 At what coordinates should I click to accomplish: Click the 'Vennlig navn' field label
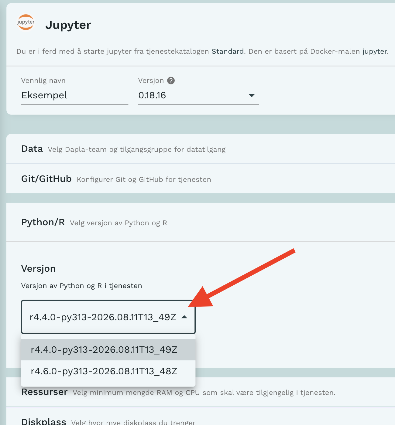point(43,80)
